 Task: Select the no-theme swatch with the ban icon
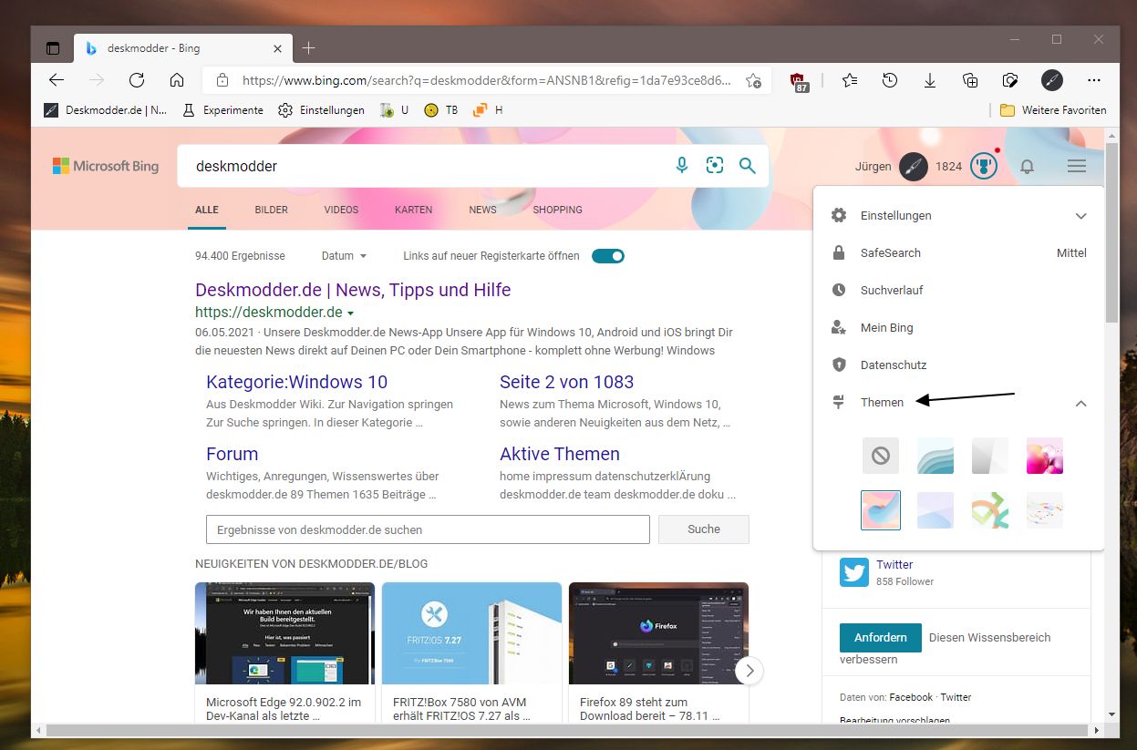[881, 456]
